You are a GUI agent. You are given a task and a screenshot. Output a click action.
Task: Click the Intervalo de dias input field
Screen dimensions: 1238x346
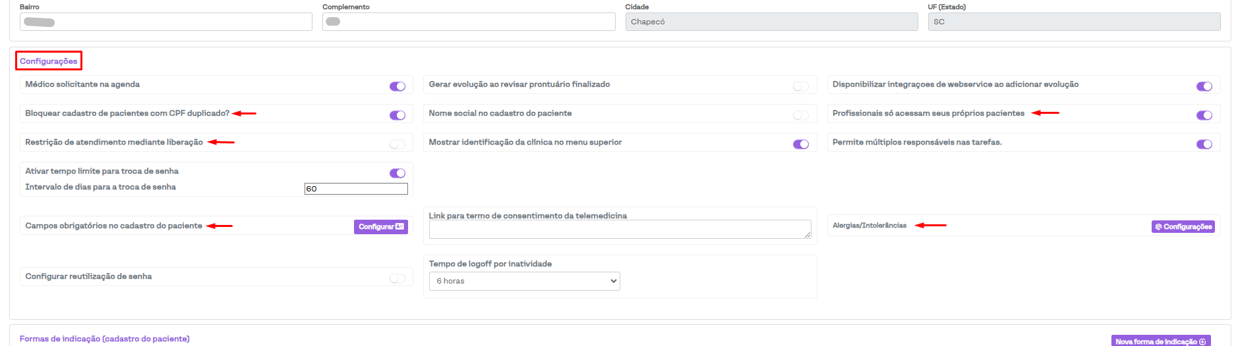356,189
